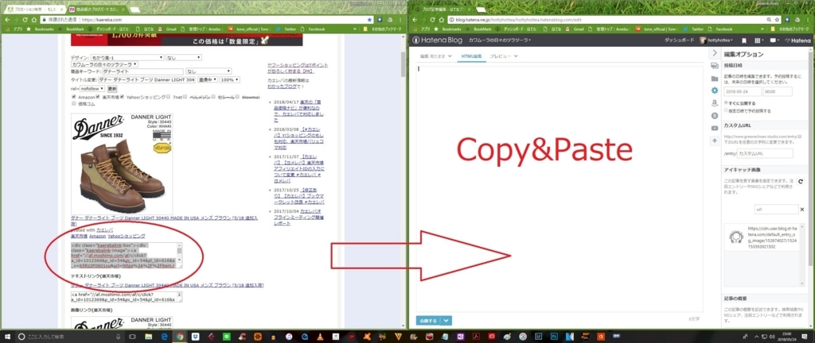The height and width of the screenshot is (343, 815).
Task: Collapse the edit options panel with chevron arrow
Action: click(715, 53)
